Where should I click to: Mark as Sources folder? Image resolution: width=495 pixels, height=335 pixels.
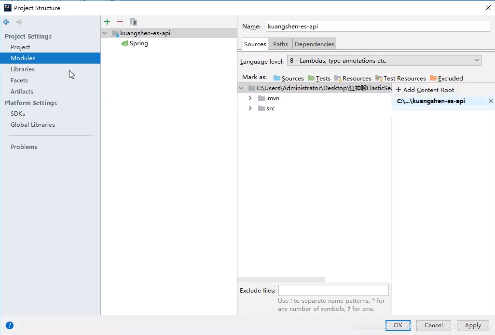pos(289,78)
